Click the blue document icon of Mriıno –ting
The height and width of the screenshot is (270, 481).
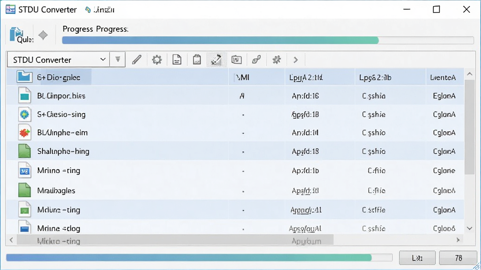click(24, 170)
